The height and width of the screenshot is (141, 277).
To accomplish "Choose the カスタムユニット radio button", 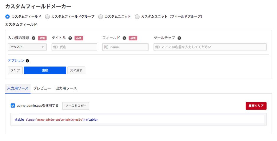I will tap(100, 17).
